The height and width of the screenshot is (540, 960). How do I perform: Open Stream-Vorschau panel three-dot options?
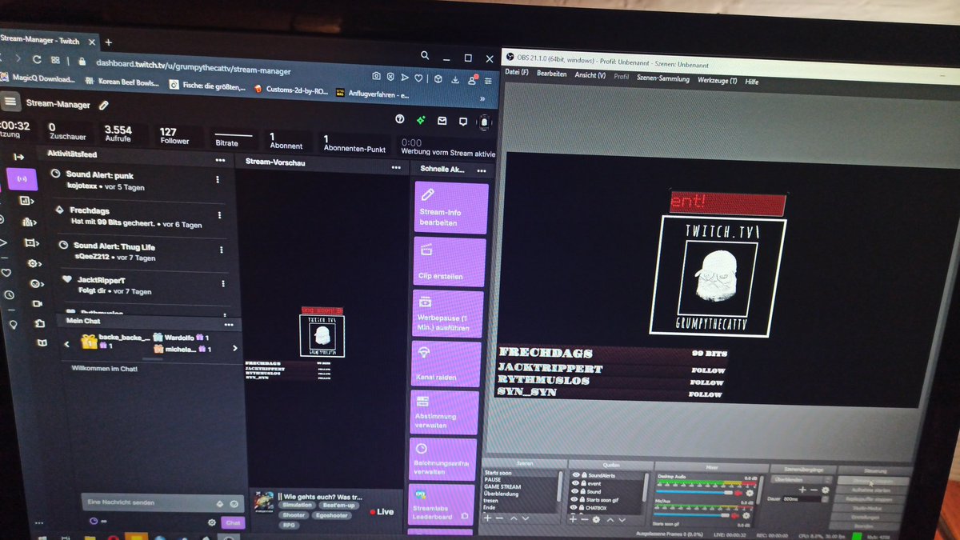(x=396, y=167)
